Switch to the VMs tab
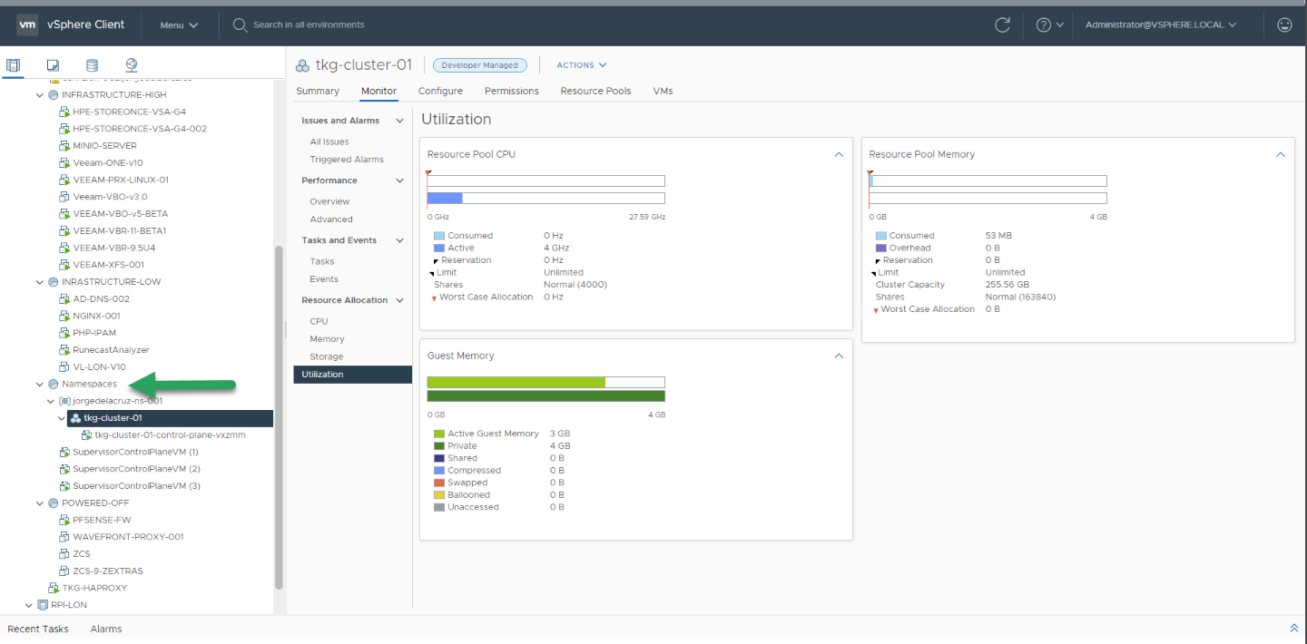1307x644 pixels. coord(663,91)
